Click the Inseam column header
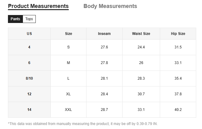The width and height of the screenshot is (202, 129). pyautogui.click(x=104, y=34)
